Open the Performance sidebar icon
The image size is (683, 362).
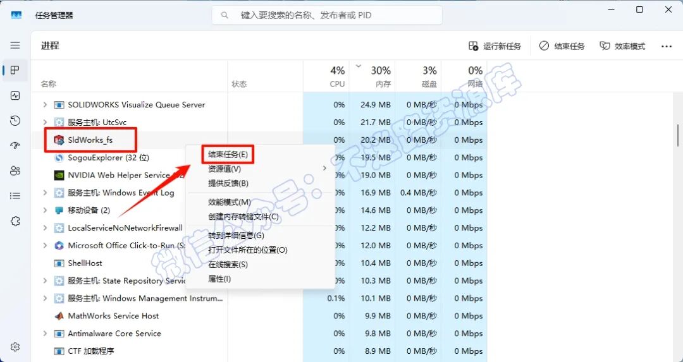(x=15, y=96)
